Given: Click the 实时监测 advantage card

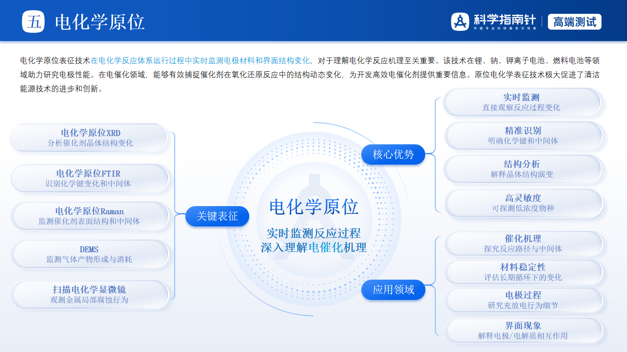Looking at the screenshot, I should pos(521,102).
